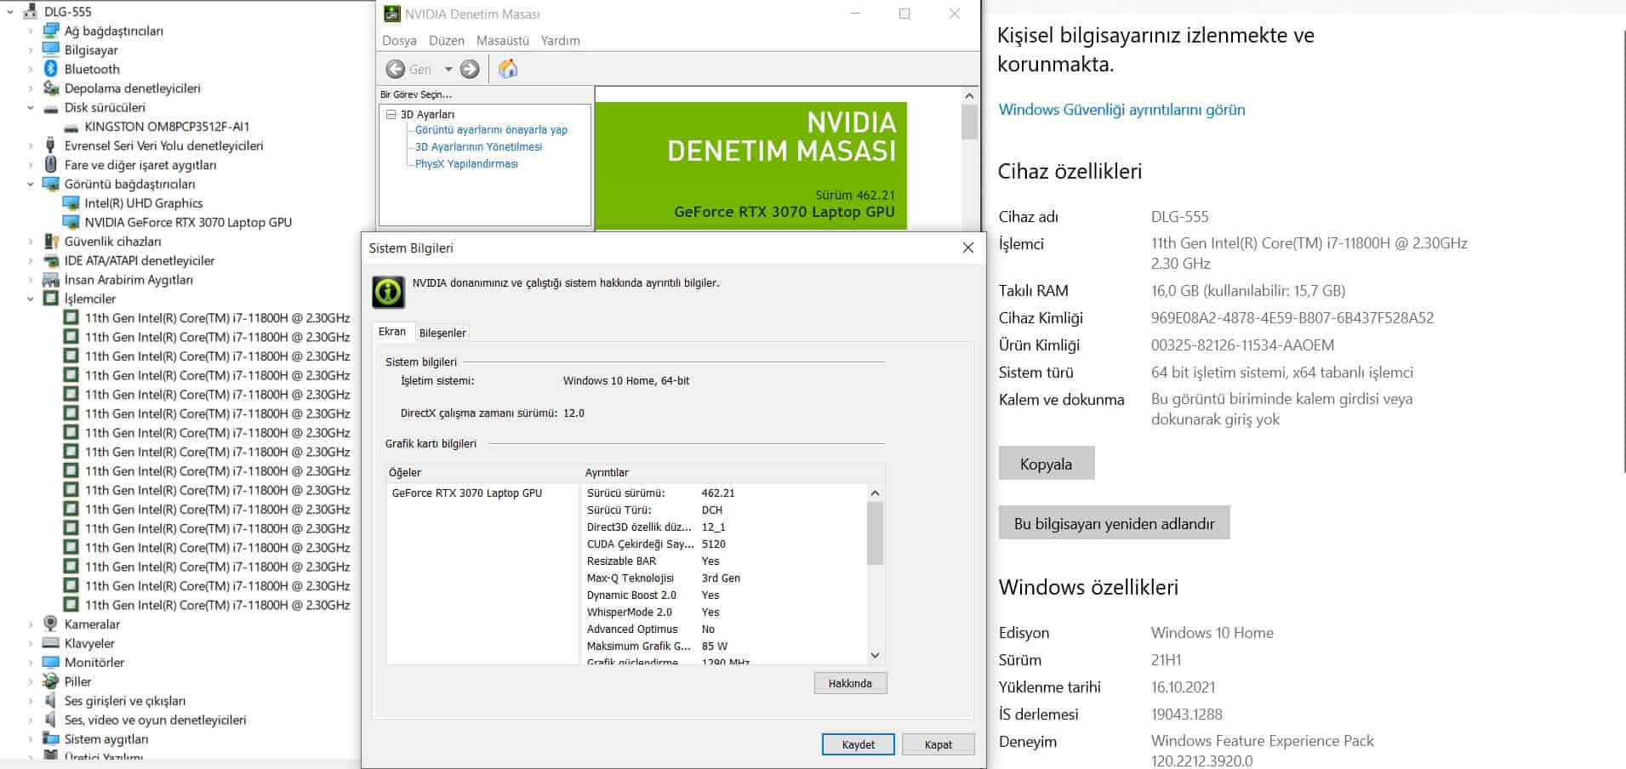Click the Intel(R) UHD Graphics adapter icon
Image resolution: width=1626 pixels, height=769 pixels.
pyautogui.click(x=71, y=203)
